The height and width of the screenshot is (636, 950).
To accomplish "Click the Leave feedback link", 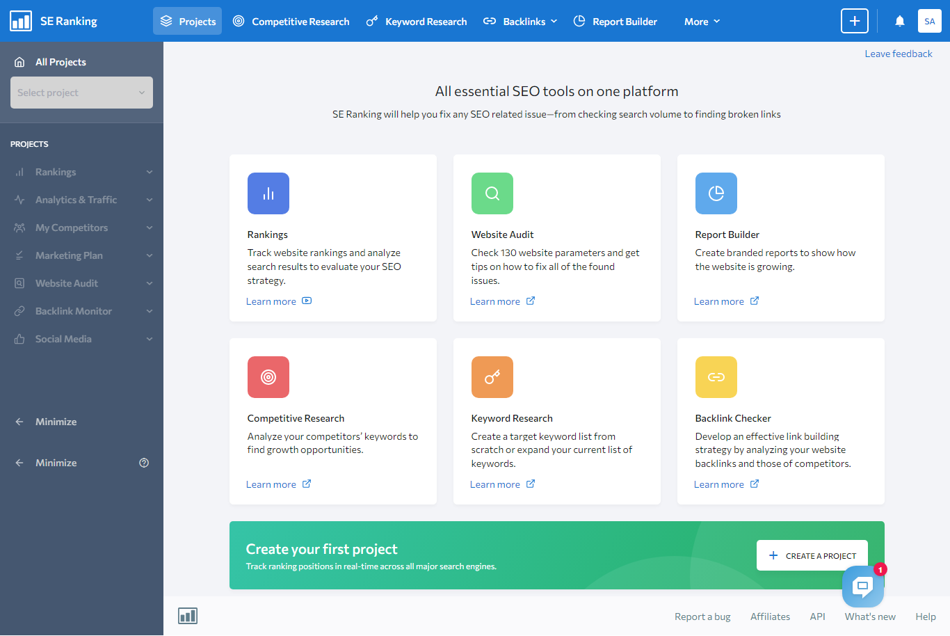I will pos(899,54).
